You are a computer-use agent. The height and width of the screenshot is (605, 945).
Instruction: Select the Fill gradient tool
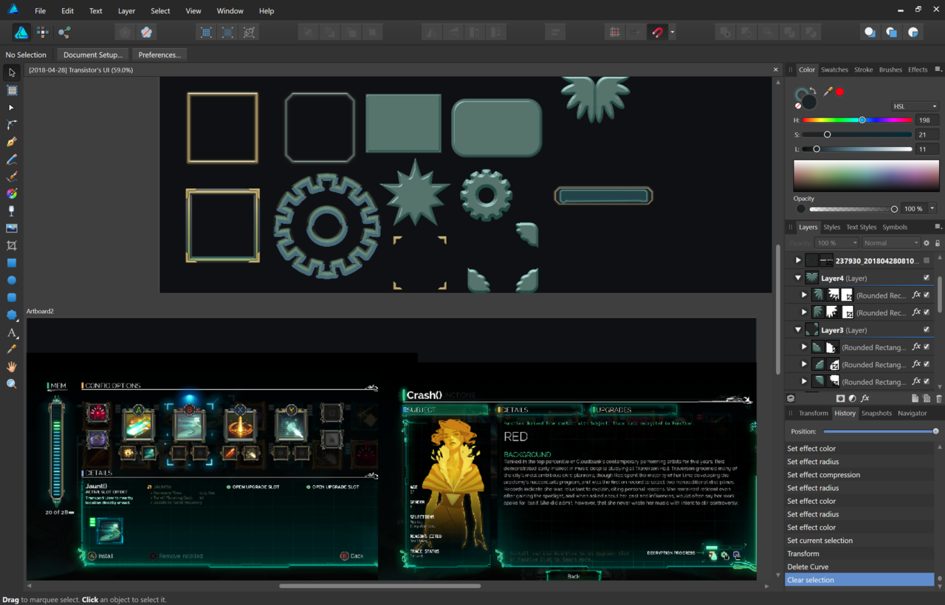coord(12,194)
